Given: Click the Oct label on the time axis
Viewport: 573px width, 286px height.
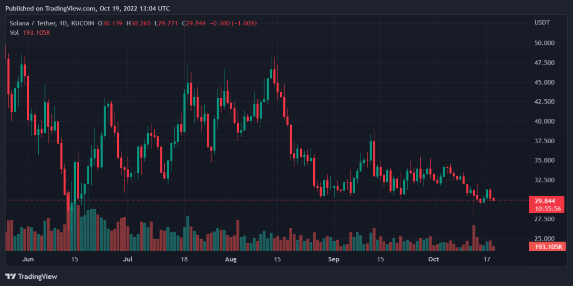Looking at the screenshot, I should click(x=433, y=259).
